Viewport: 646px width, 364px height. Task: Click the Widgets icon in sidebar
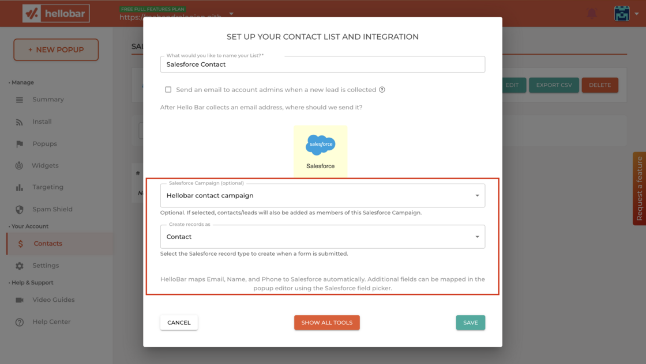point(20,166)
